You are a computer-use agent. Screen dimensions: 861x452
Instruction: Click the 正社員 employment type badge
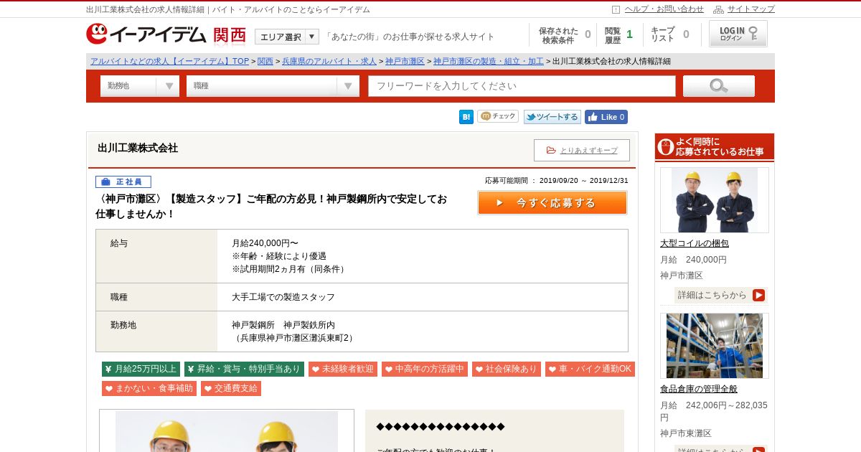point(123,182)
